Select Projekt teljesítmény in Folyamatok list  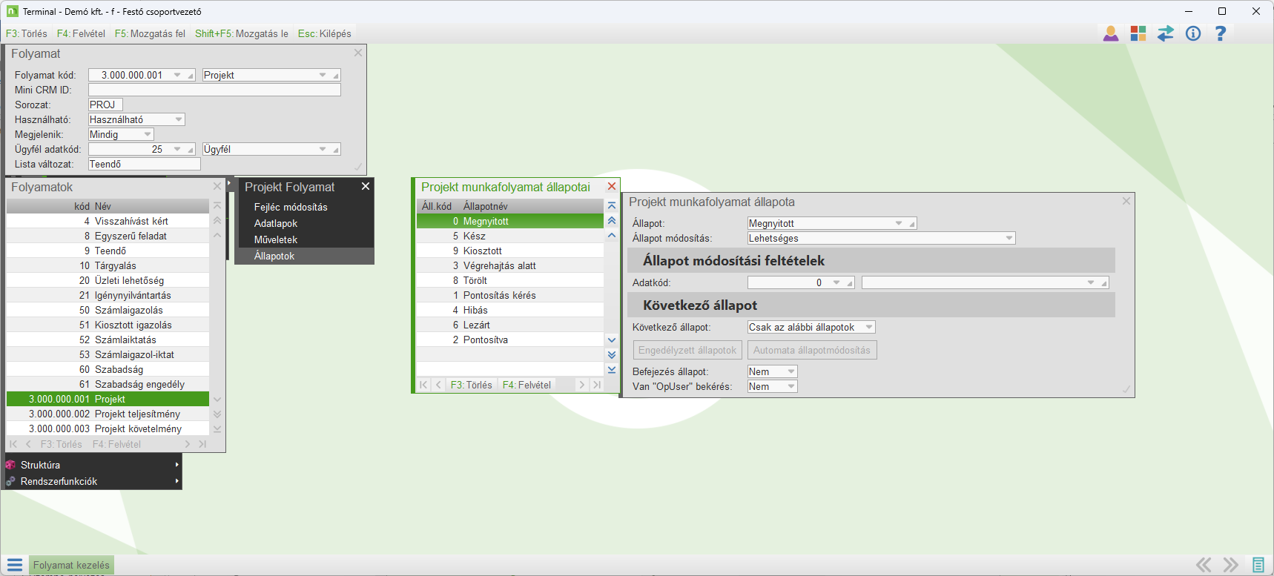coord(108,414)
